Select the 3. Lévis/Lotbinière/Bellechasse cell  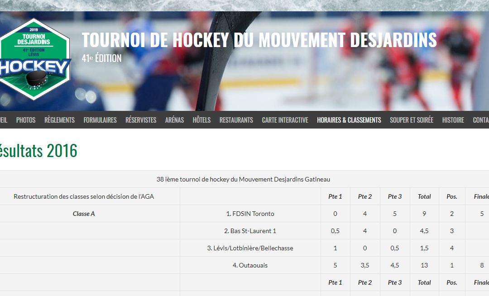point(250,248)
